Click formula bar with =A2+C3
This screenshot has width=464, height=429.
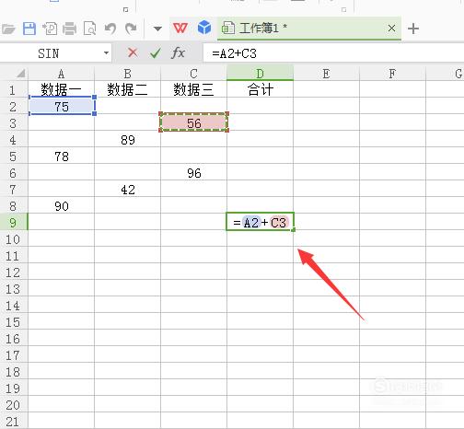point(333,53)
